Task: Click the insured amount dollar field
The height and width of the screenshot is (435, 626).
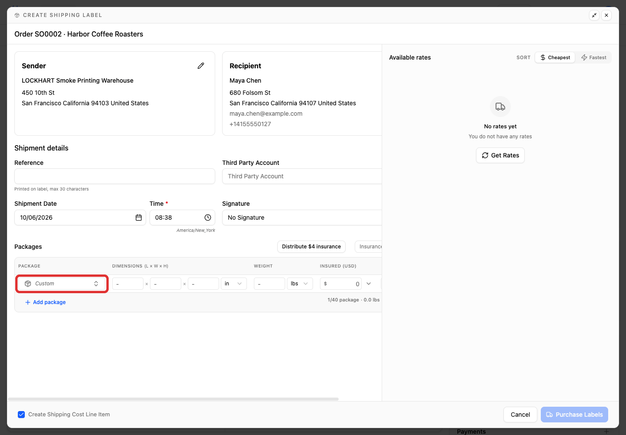Action: [x=341, y=284]
